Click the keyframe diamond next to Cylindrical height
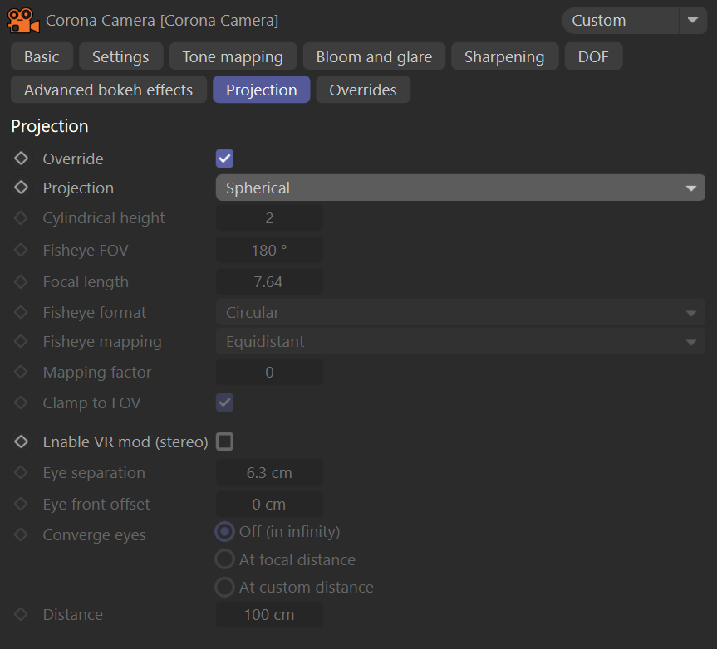Screen dimensions: 717x649 click(21, 218)
